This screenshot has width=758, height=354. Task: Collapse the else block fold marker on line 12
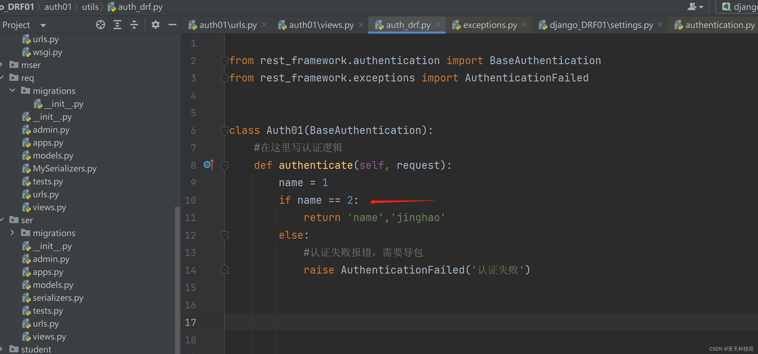(224, 235)
